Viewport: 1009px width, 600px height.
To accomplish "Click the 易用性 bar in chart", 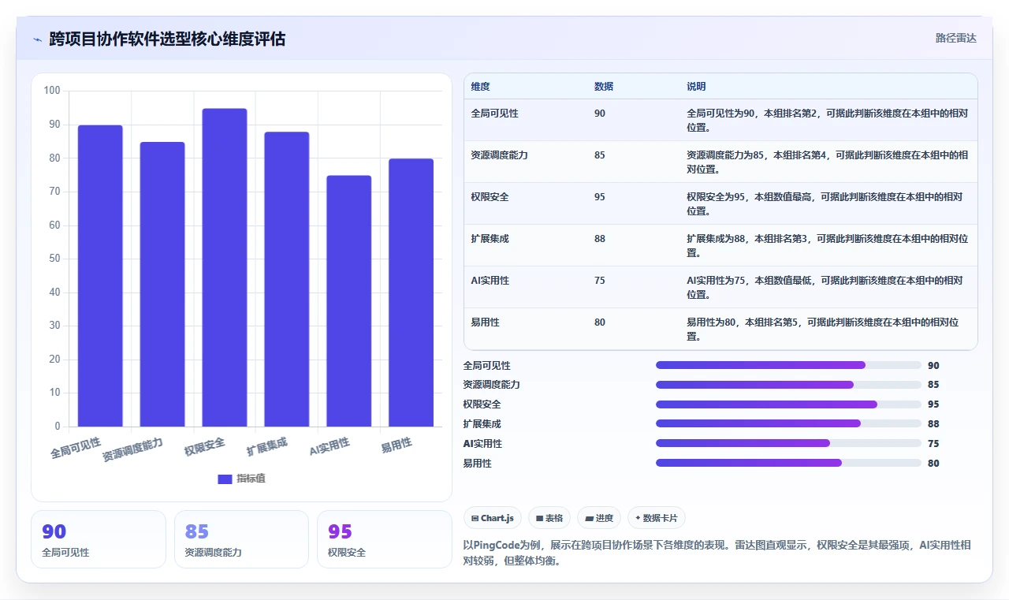I will pyautogui.click(x=411, y=293).
